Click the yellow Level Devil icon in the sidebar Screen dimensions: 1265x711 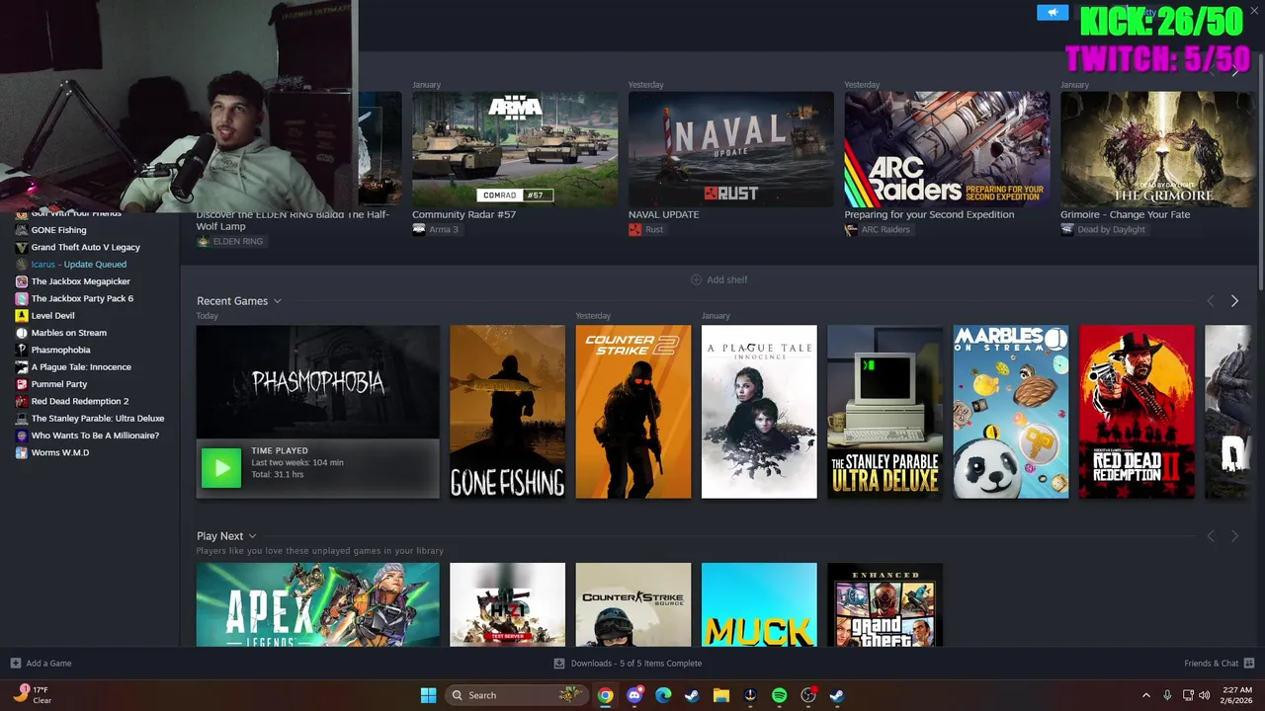pyautogui.click(x=22, y=316)
